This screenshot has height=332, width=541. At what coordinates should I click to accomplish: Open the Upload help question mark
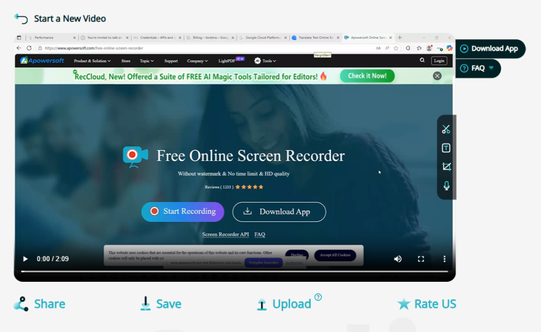click(318, 297)
